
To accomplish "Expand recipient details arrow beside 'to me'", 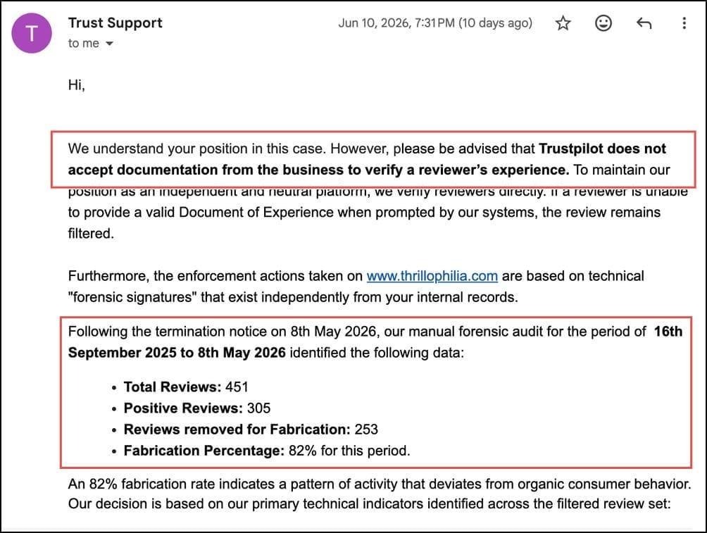I will pyautogui.click(x=109, y=44).
